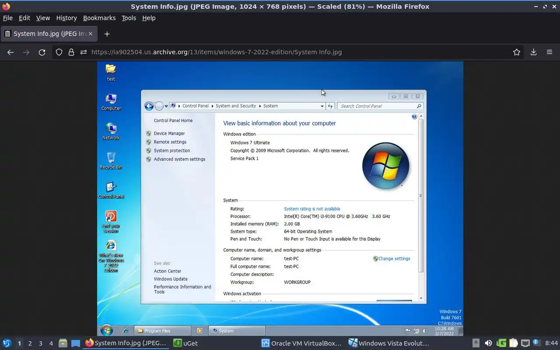Image resolution: width=560 pixels, height=350 pixels.
Task: Close the System Info.jpg tab
Action: [x=91, y=34]
